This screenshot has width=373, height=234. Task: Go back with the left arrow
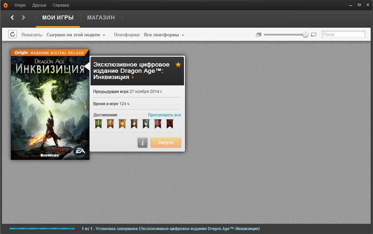[12, 17]
